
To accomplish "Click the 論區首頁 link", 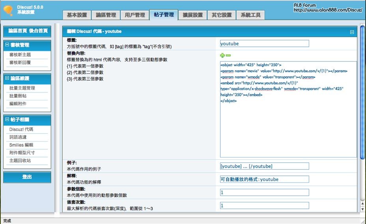I will click(x=18, y=31).
